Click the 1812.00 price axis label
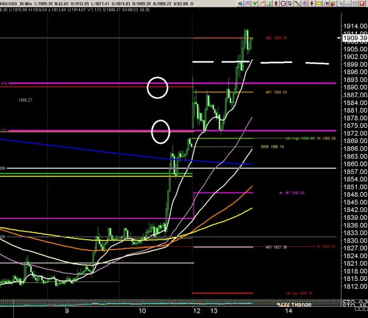Image resolution: width=368 pixels, height=318 pixels. [x=355, y=286]
